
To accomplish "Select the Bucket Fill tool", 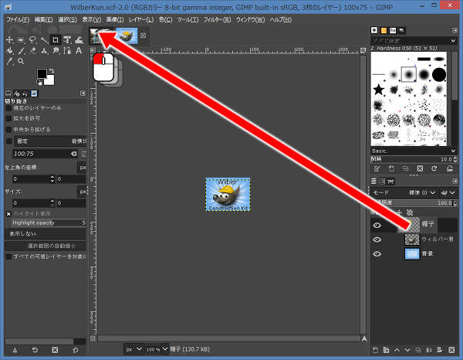I will 8,53.
